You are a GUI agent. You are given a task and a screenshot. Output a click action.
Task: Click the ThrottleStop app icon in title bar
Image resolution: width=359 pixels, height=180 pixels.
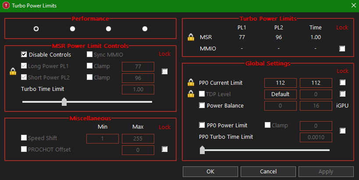6,6
